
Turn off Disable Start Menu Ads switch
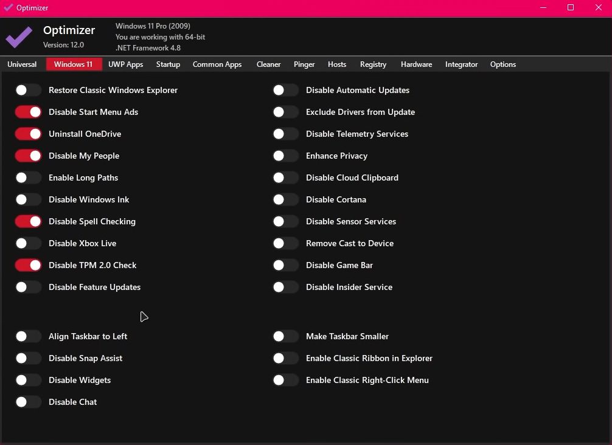28,112
